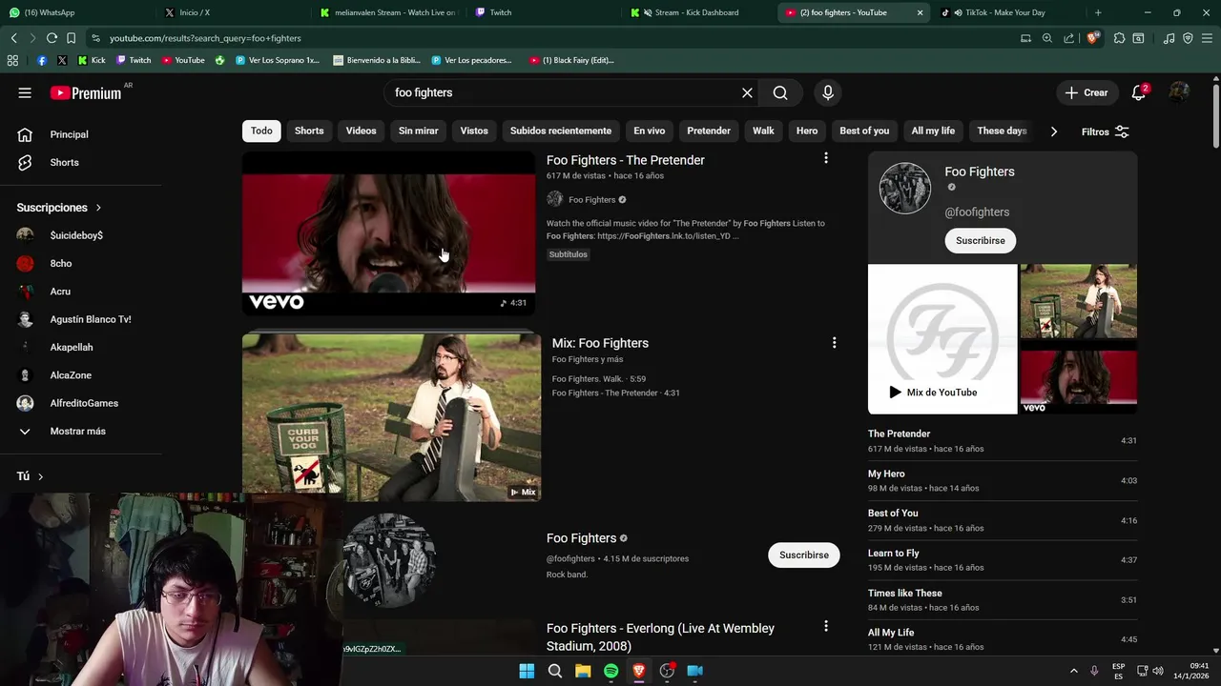Play My Hero in the side track list
This screenshot has height=686, width=1221.
pyautogui.click(x=1003, y=480)
